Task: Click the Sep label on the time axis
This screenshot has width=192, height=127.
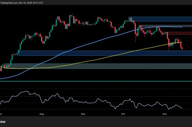Action: coord(83,113)
